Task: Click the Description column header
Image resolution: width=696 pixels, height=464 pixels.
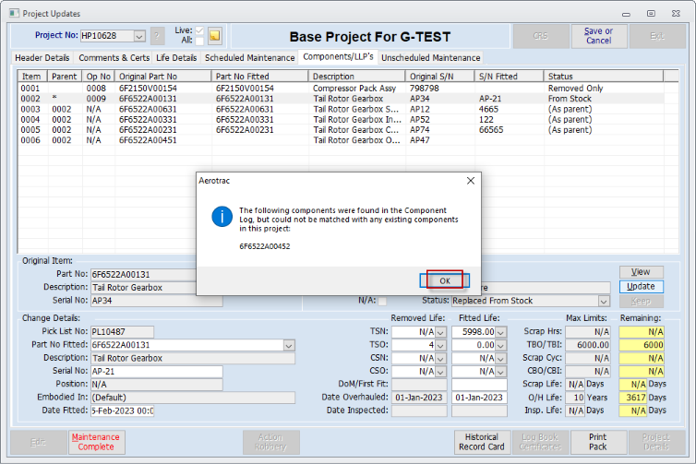Action: (x=357, y=77)
